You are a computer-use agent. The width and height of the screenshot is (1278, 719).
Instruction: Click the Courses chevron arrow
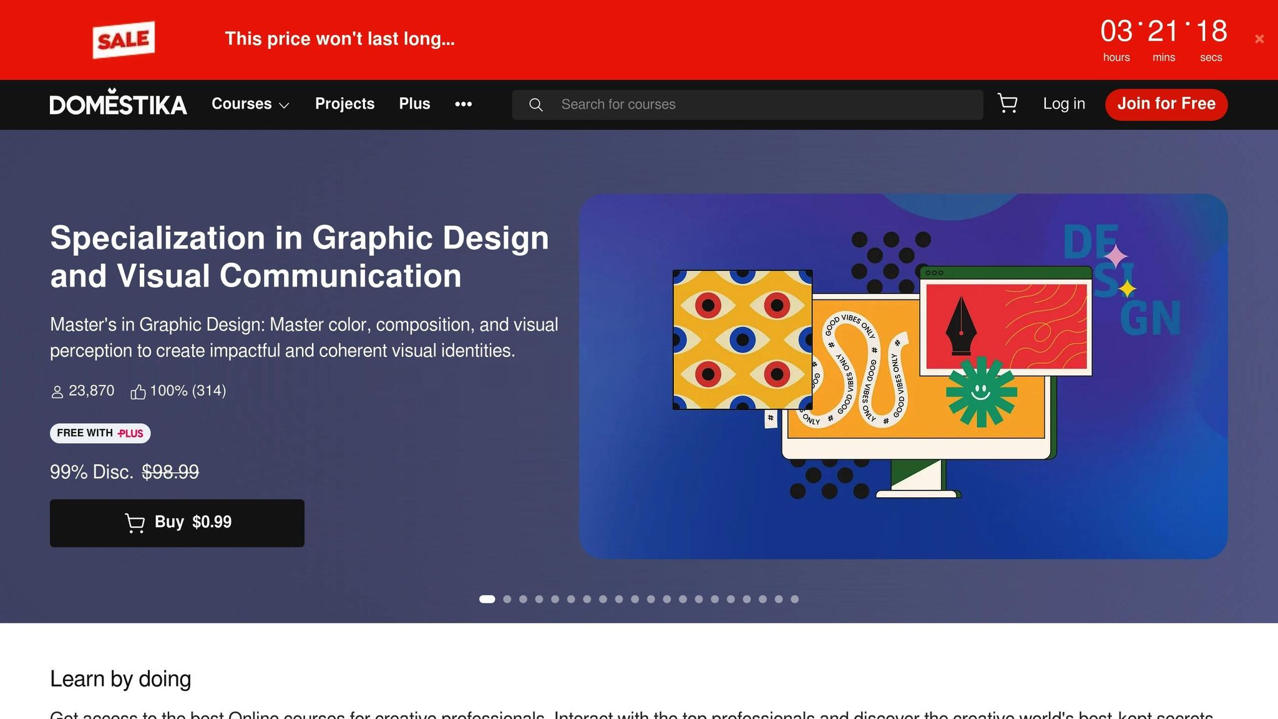[x=284, y=105]
